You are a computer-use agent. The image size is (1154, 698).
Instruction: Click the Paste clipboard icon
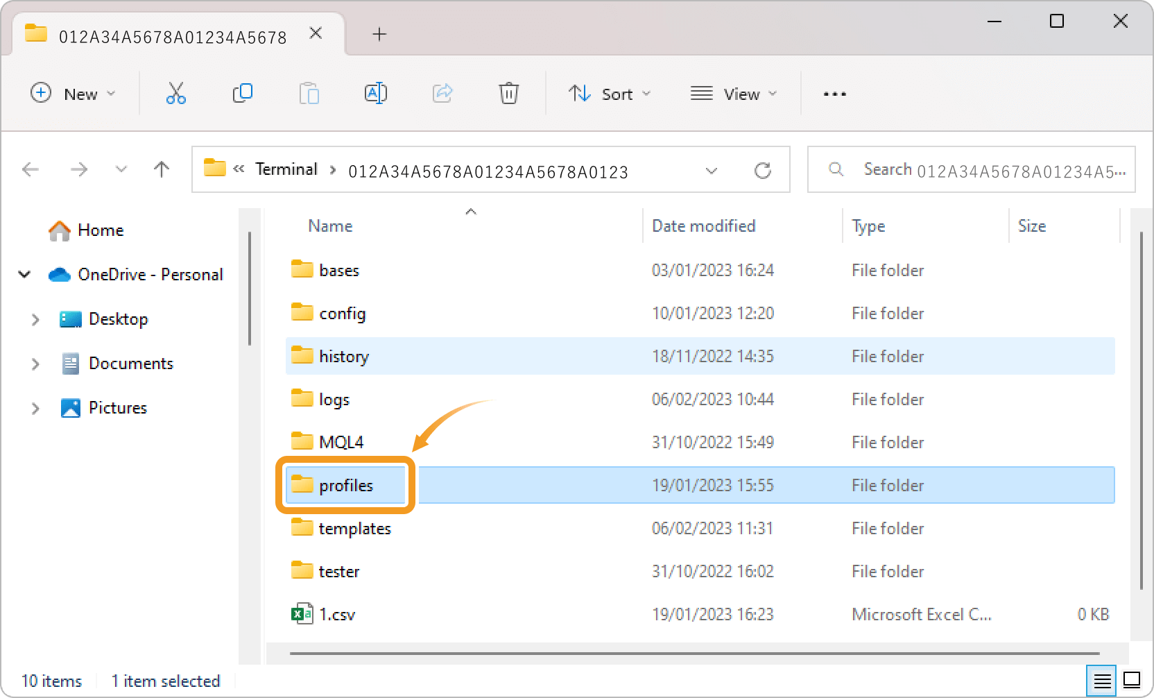click(x=309, y=93)
